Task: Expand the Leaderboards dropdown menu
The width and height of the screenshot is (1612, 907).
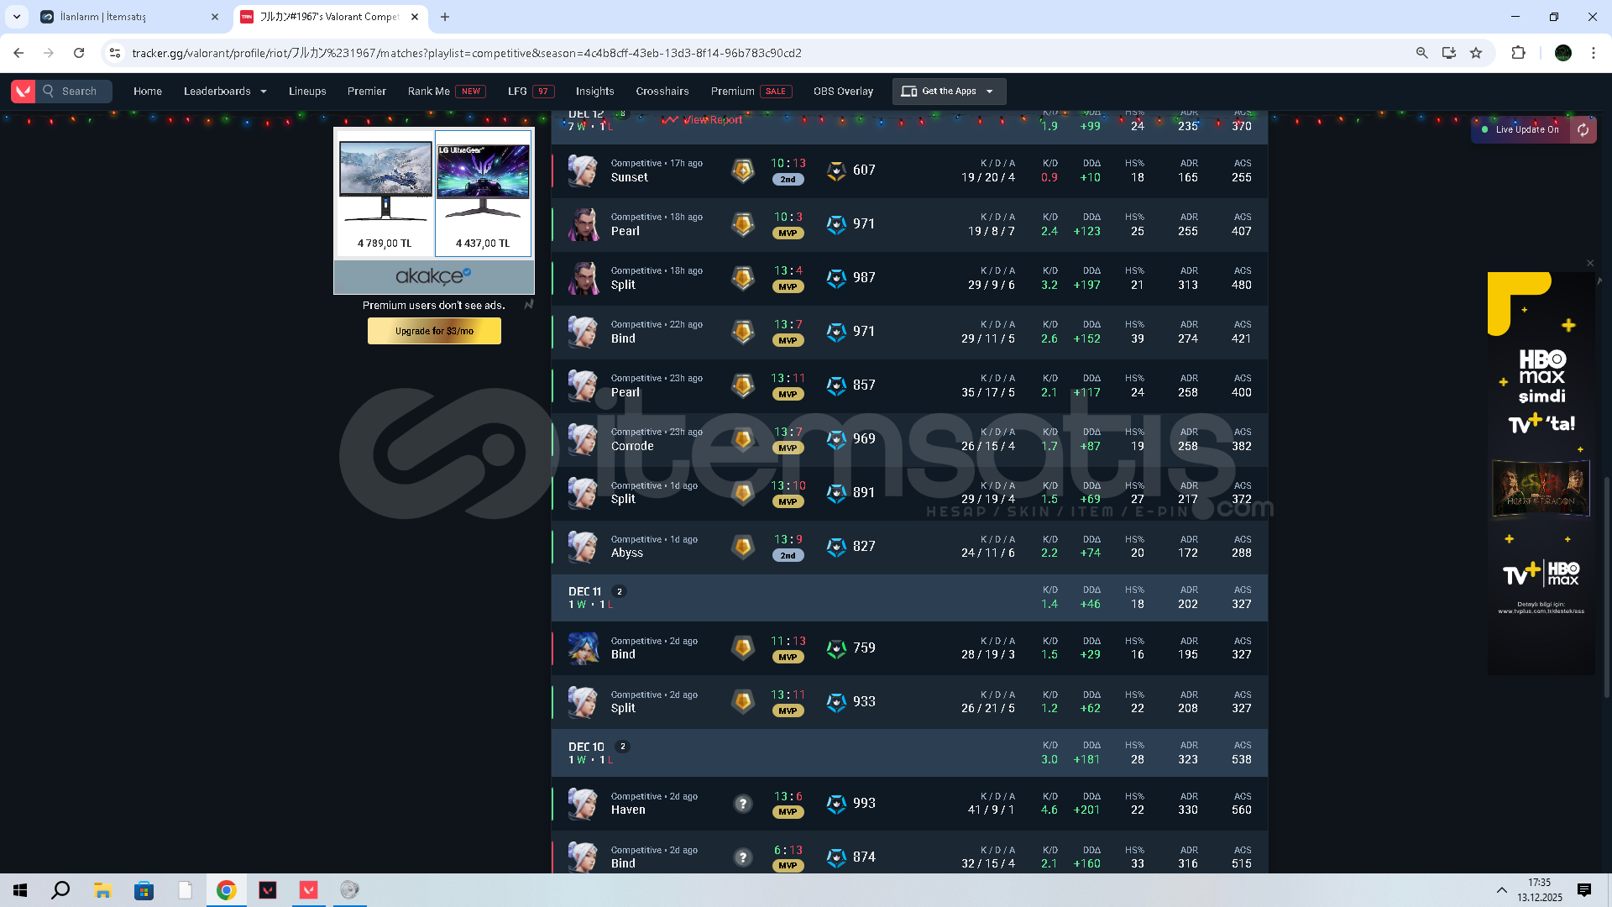Action: pyautogui.click(x=225, y=91)
